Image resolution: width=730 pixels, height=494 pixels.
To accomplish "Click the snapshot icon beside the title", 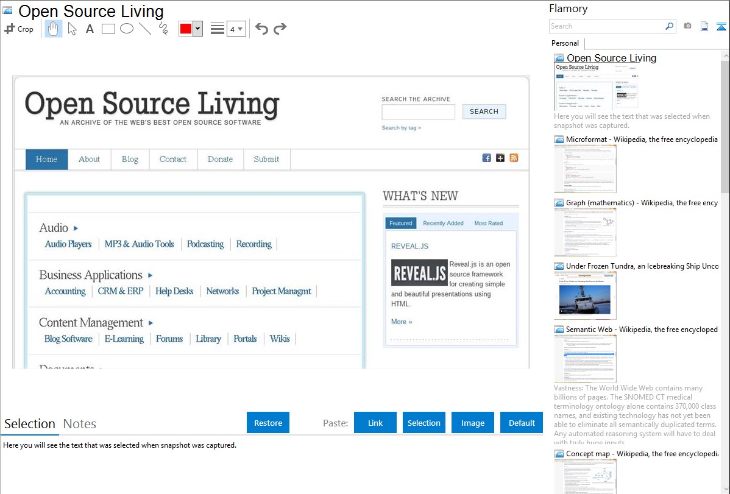I will (8, 10).
